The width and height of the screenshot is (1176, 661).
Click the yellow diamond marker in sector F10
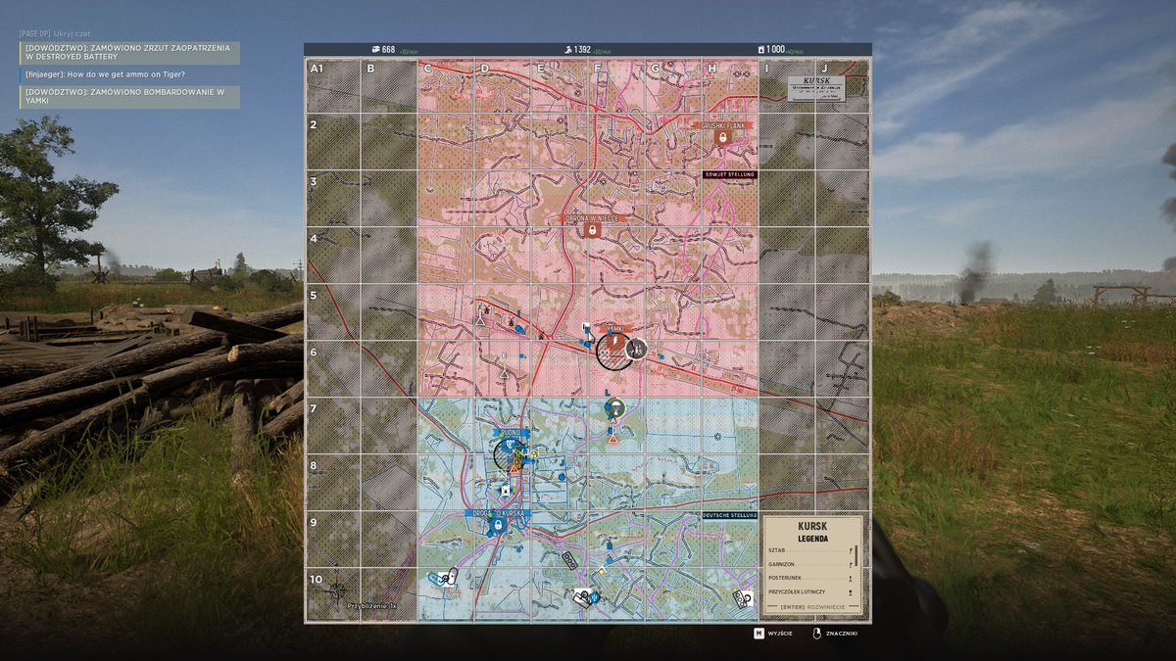602,571
